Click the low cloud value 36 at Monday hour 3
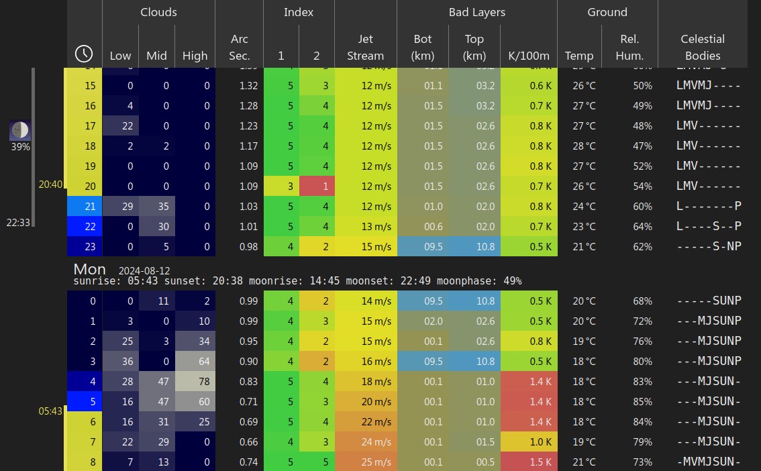The image size is (761, 471). pos(120,362)
